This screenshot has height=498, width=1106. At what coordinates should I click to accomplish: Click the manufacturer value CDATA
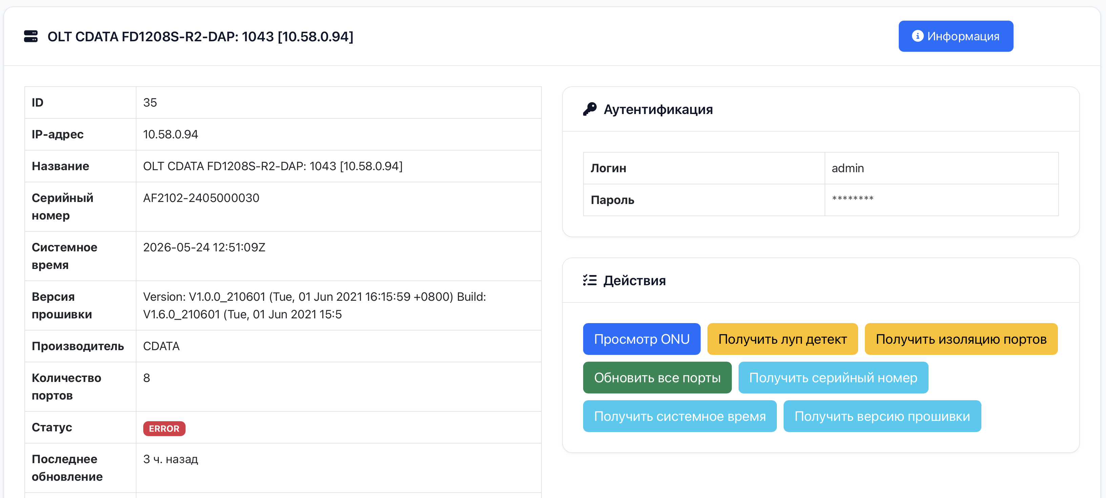pyautogui.click(x=161, y=346)
